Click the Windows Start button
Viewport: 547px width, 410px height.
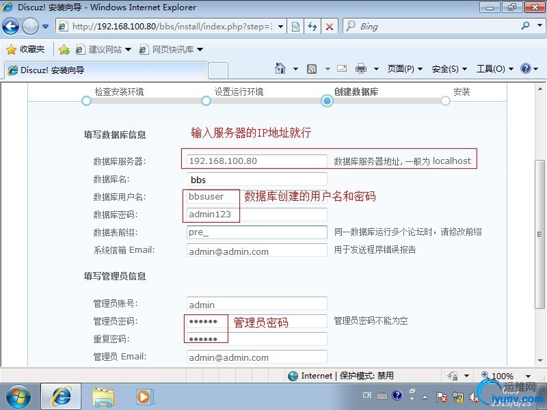click(x=18, y=396)
